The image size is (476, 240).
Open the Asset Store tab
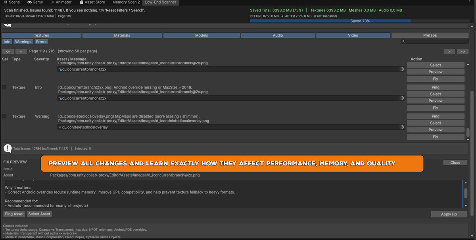coord(92,2)
